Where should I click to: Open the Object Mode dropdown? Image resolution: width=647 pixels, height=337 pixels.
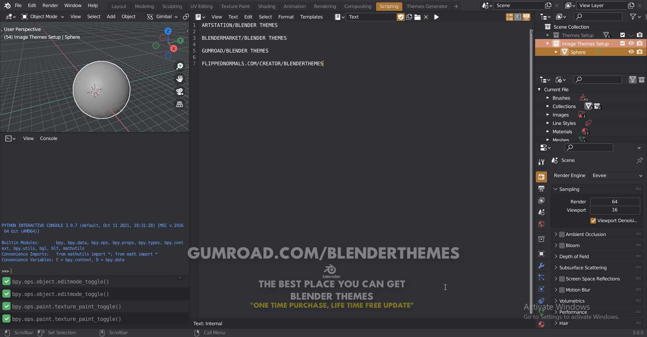tap(43, 16)
